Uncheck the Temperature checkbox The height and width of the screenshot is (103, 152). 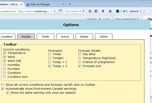click(5, 53)
